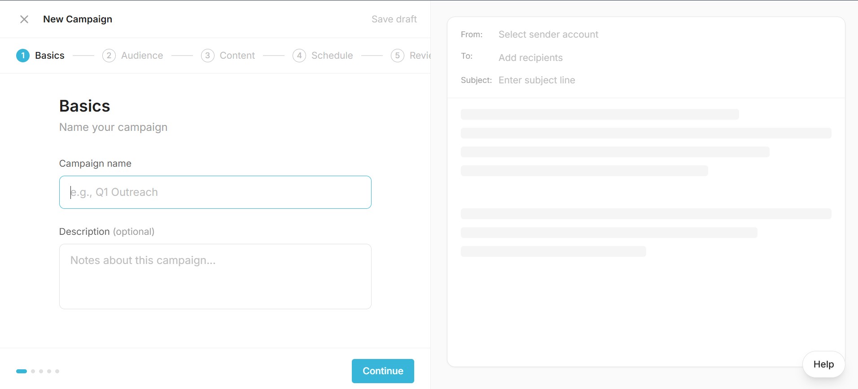Click the 'Basics' heading
This screenshot has width=858, height=389.
point(85,106)
